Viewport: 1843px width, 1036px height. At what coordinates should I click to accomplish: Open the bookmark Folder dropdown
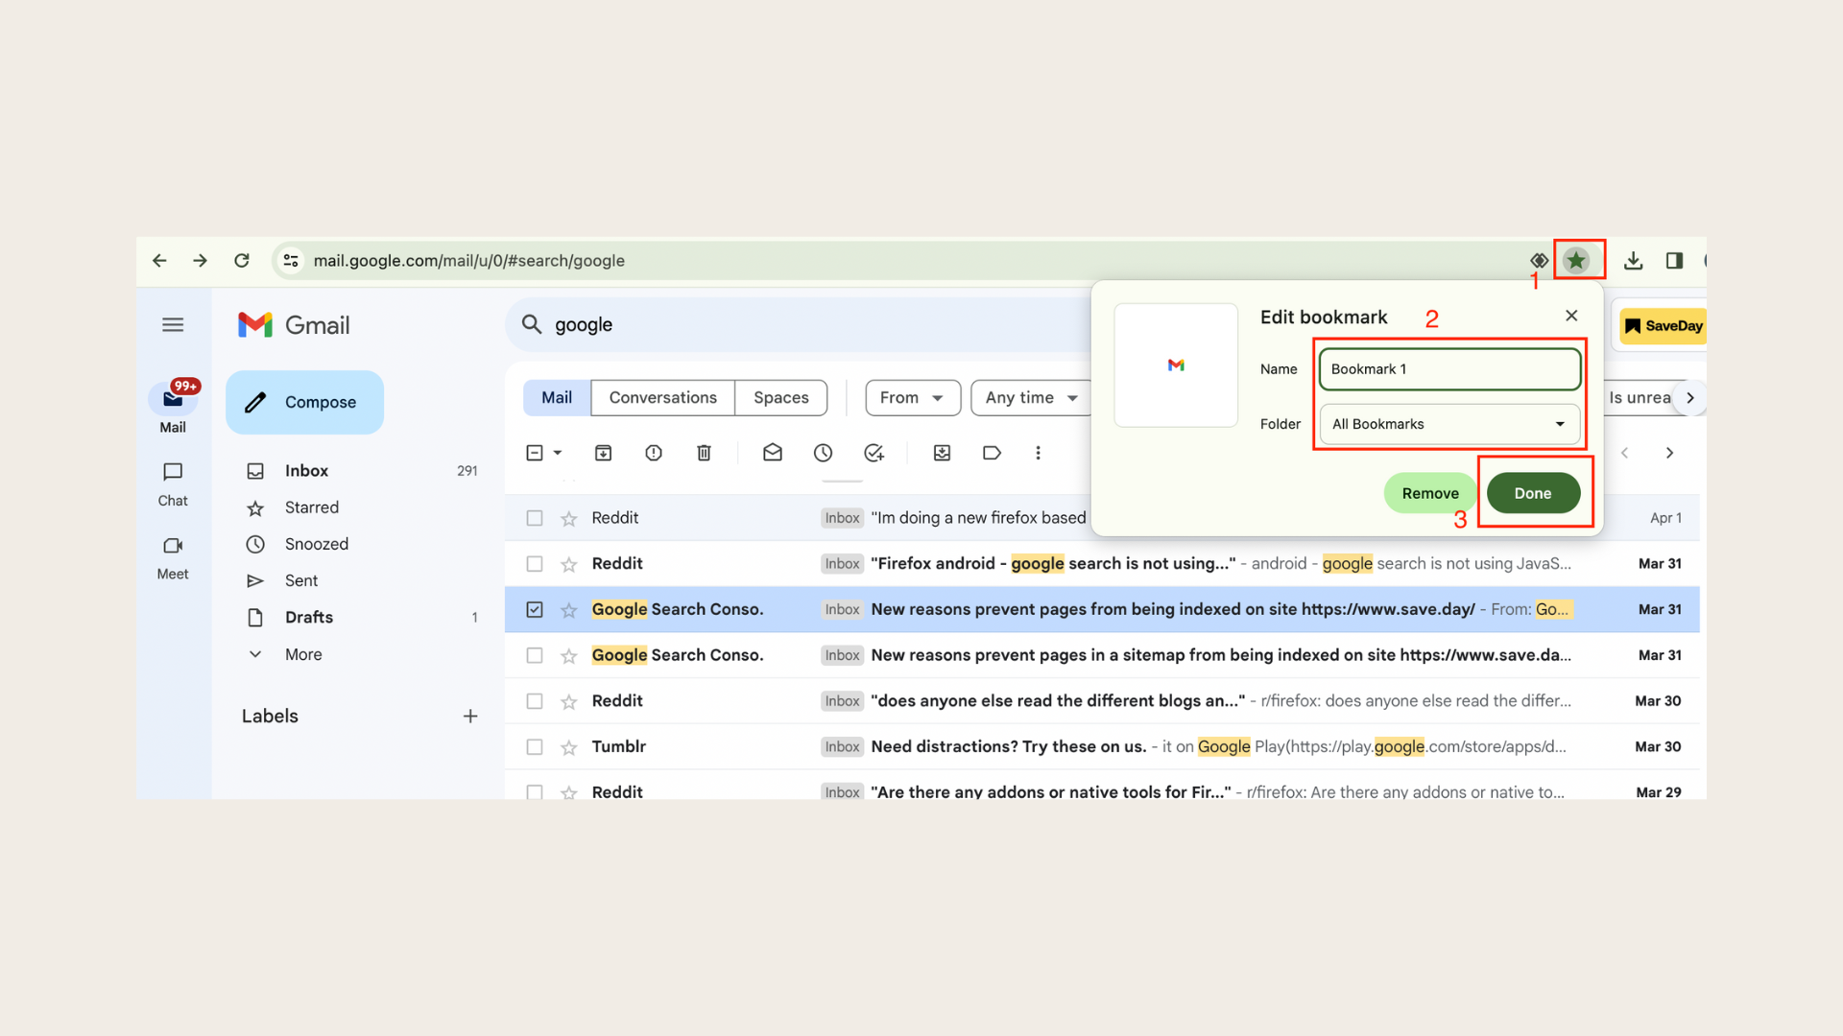[x=1449, y=424]
